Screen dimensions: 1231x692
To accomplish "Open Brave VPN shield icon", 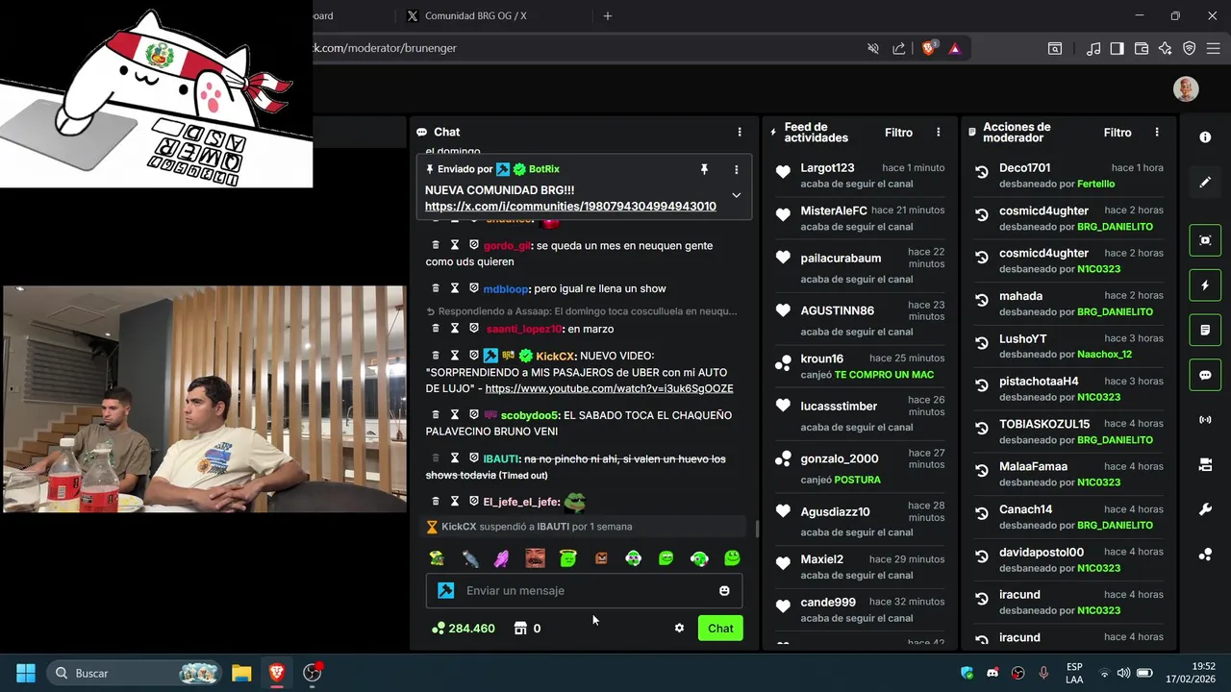I will [x=1190, y=48].
